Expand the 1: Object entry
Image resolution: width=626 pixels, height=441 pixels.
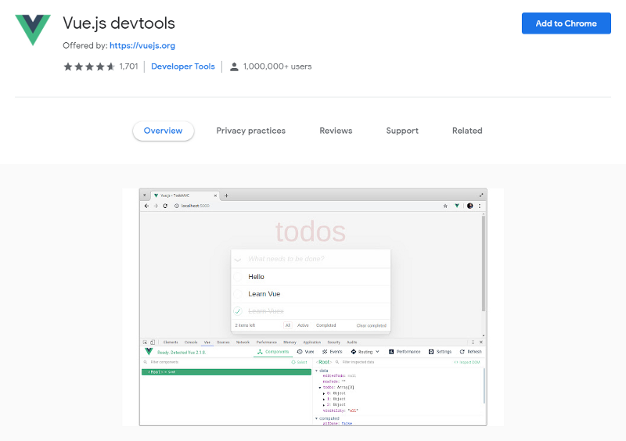[x=324, y=399]
